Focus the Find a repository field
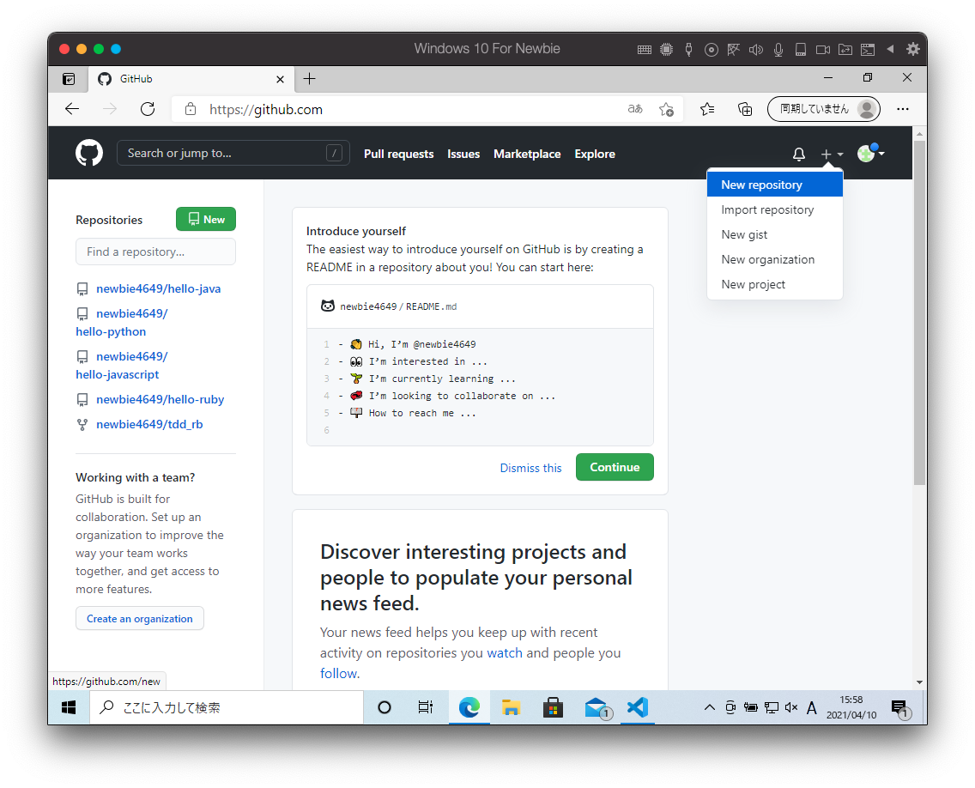This screenshot has width=975, height=788. 155,252
